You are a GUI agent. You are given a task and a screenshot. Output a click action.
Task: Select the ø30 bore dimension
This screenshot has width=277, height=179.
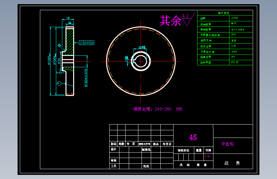coord(59,61)
